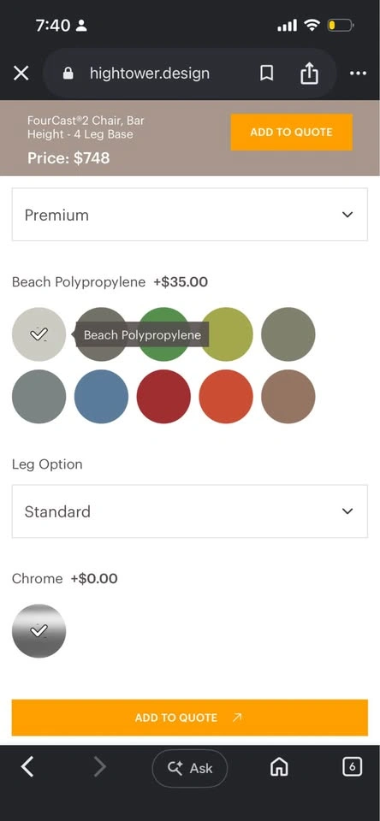Click the chevron on Premium selector

(347, 215)
